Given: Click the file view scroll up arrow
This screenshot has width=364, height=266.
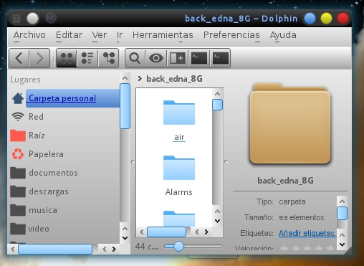Looking at the screenshot, I should (217, 94).
